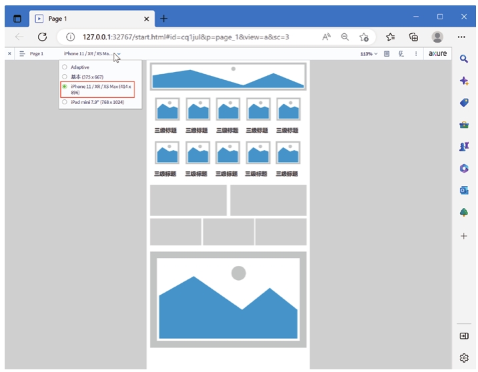Image resolution: width=478 pixels, height=372 pixels.
Task: Open the Edge tab actions menu icon
Action: point(17,19)
